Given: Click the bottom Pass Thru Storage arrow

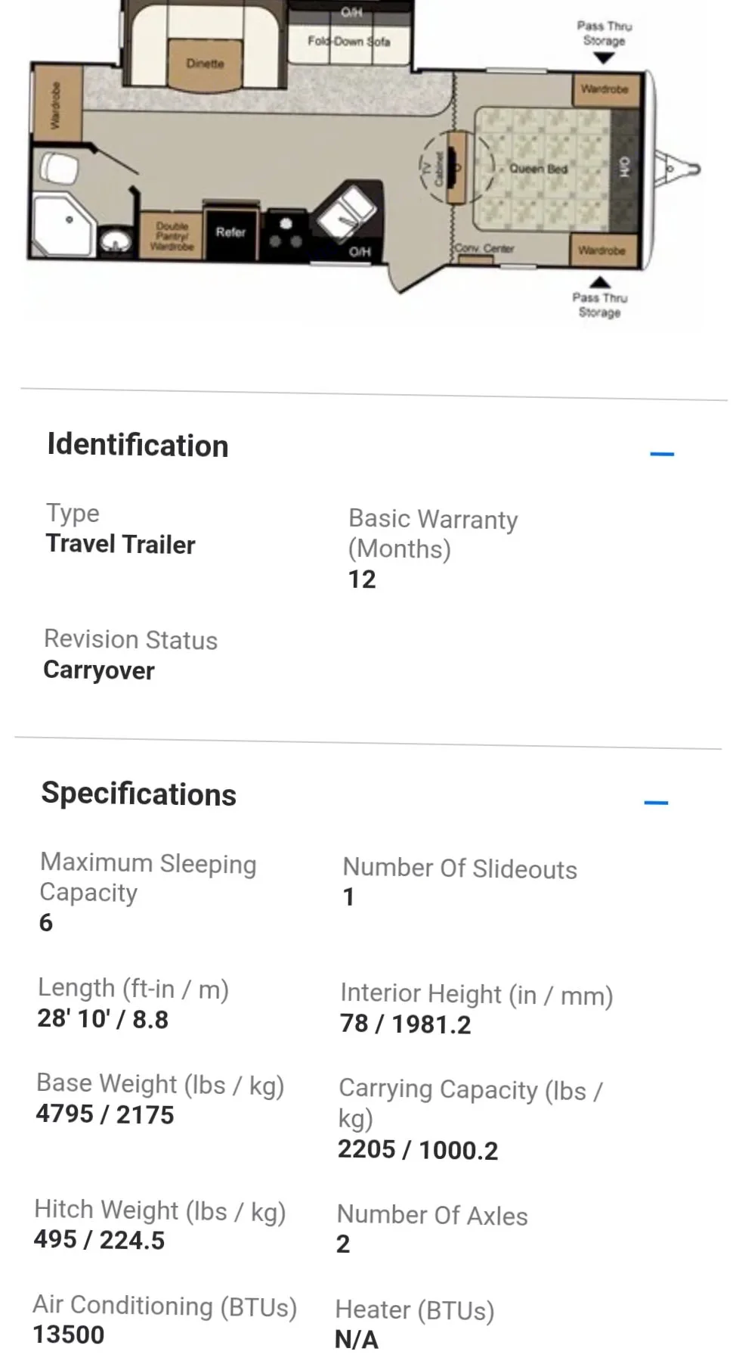Looking at the screenshot, I should point(600,282).
